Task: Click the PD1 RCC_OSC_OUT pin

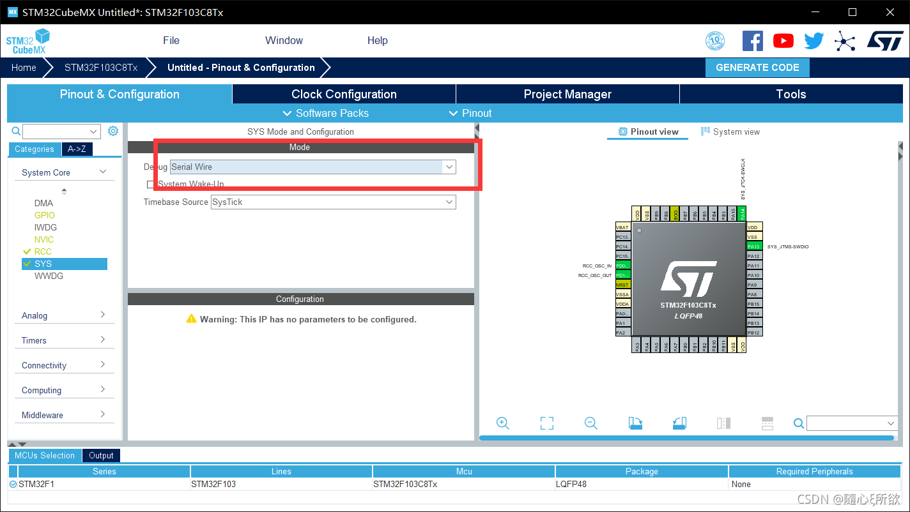Action: tap(623, 275)
